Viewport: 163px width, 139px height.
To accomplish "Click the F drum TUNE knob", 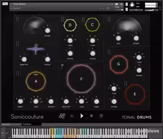I will (x=81, y=101).
